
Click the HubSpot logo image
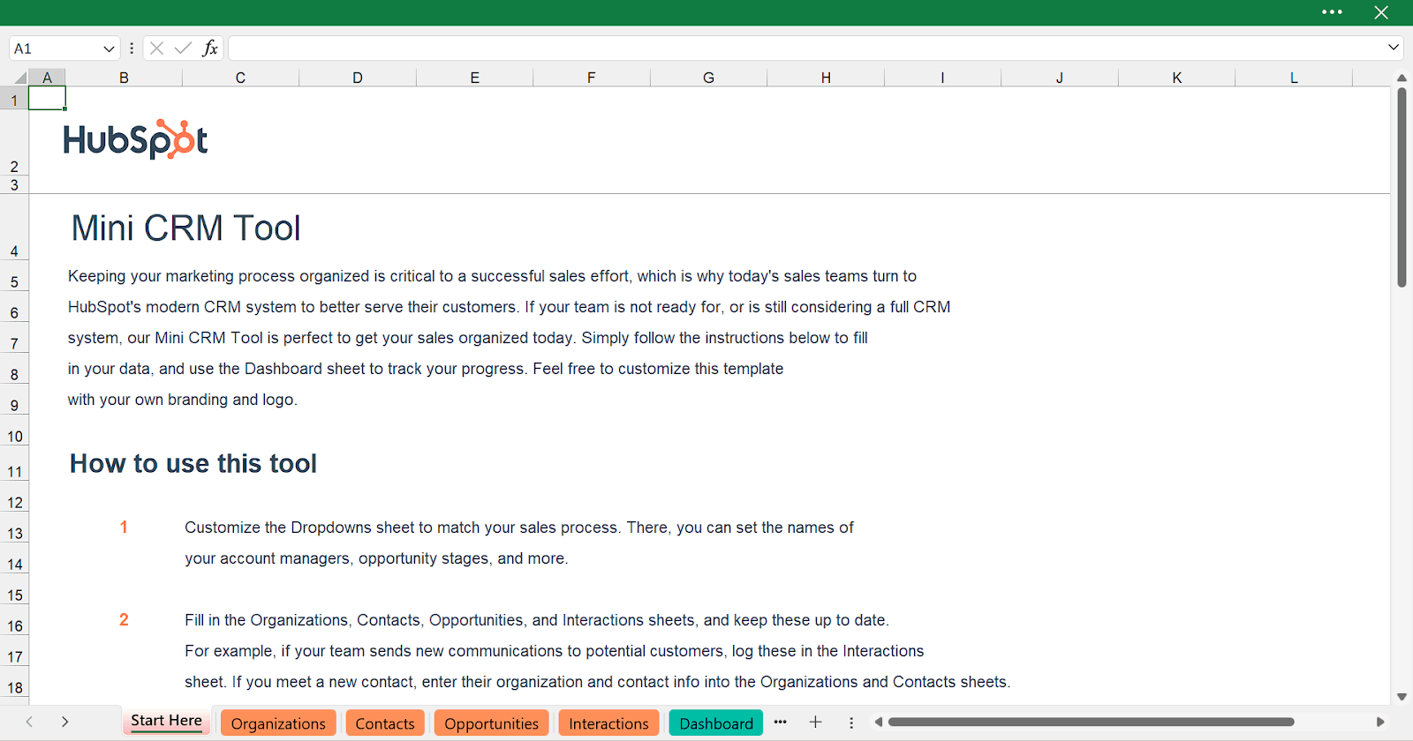[x=135, y=139]
